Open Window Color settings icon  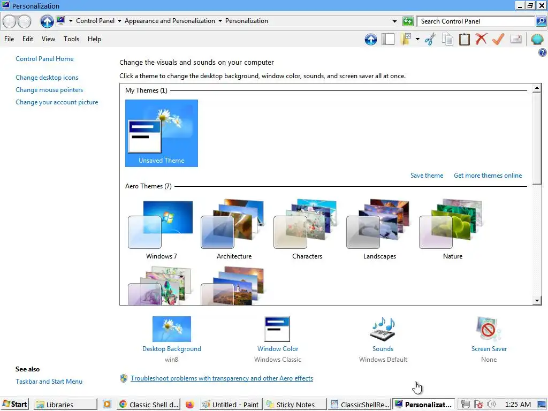pos(278,329)
